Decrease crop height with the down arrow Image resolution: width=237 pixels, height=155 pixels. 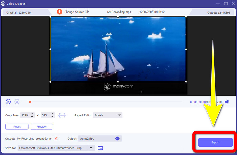[x=52, y=117]
